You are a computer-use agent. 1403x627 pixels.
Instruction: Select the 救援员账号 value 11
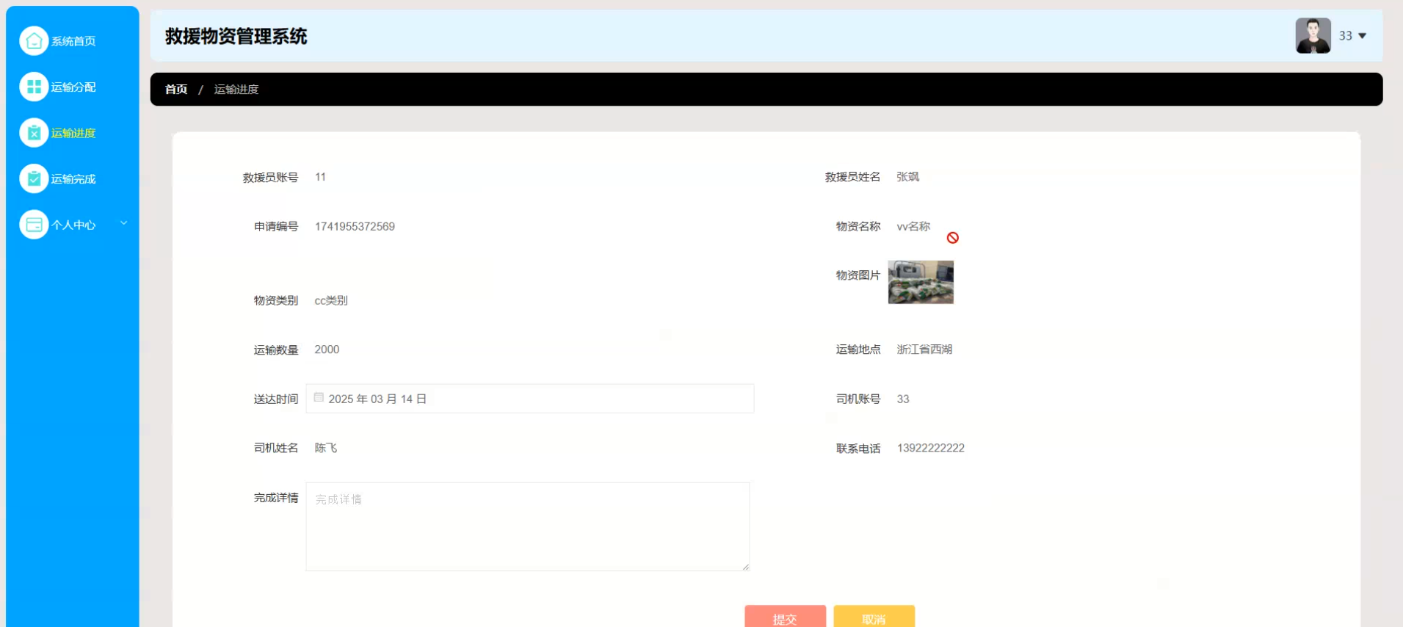click(320, 177)
